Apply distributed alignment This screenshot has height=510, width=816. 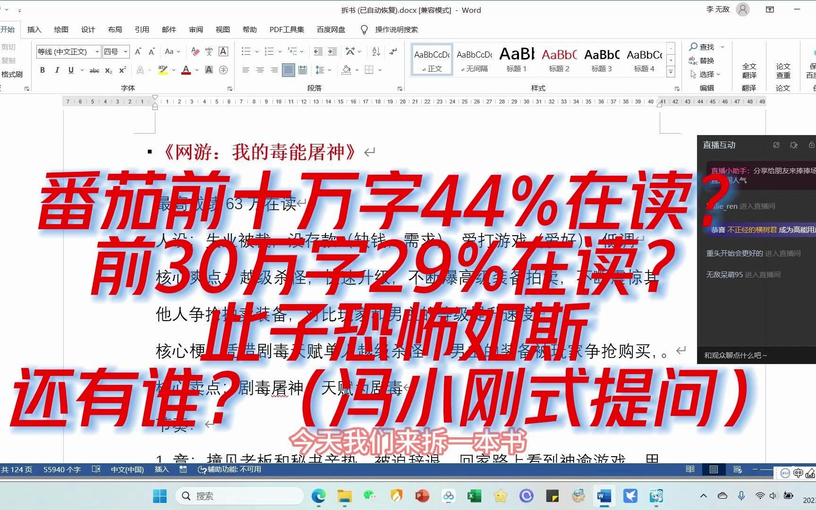tap(303, 70)
